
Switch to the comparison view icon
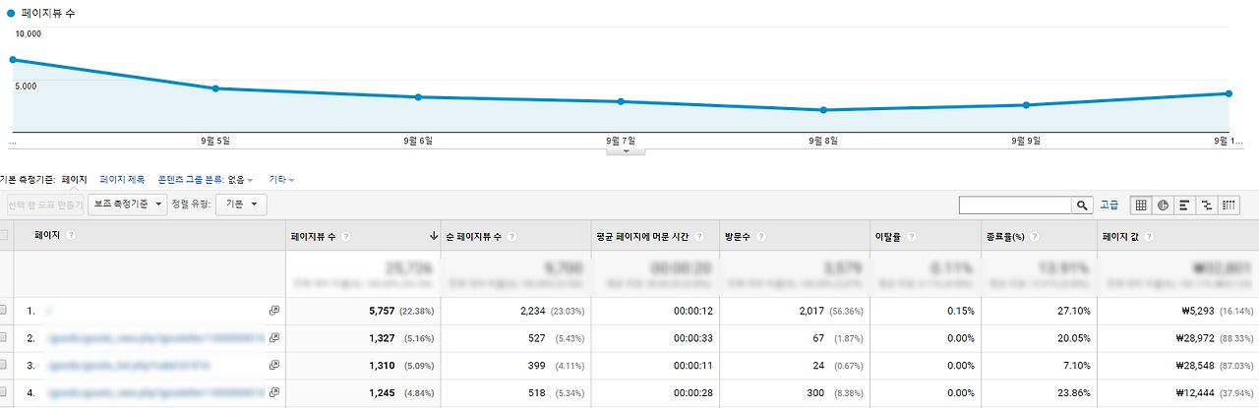[1207, 204]
